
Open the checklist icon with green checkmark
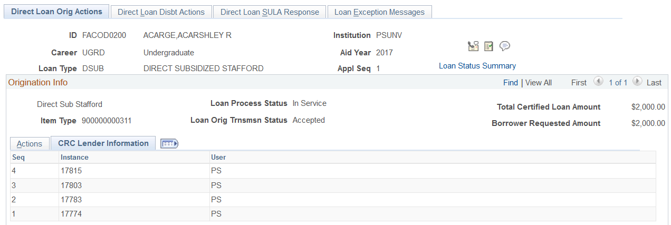click(488, 46)
